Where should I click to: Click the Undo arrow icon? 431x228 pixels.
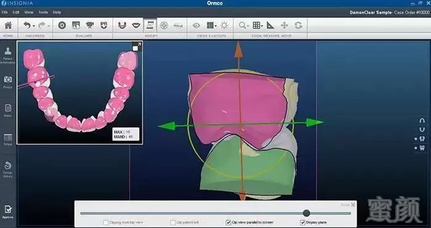(27, 26)
